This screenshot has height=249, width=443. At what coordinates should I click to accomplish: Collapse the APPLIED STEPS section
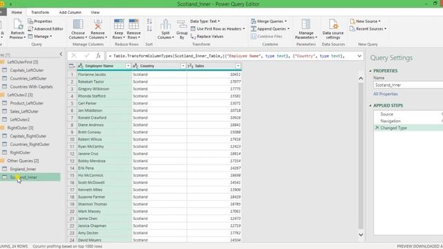click(370, 106)
